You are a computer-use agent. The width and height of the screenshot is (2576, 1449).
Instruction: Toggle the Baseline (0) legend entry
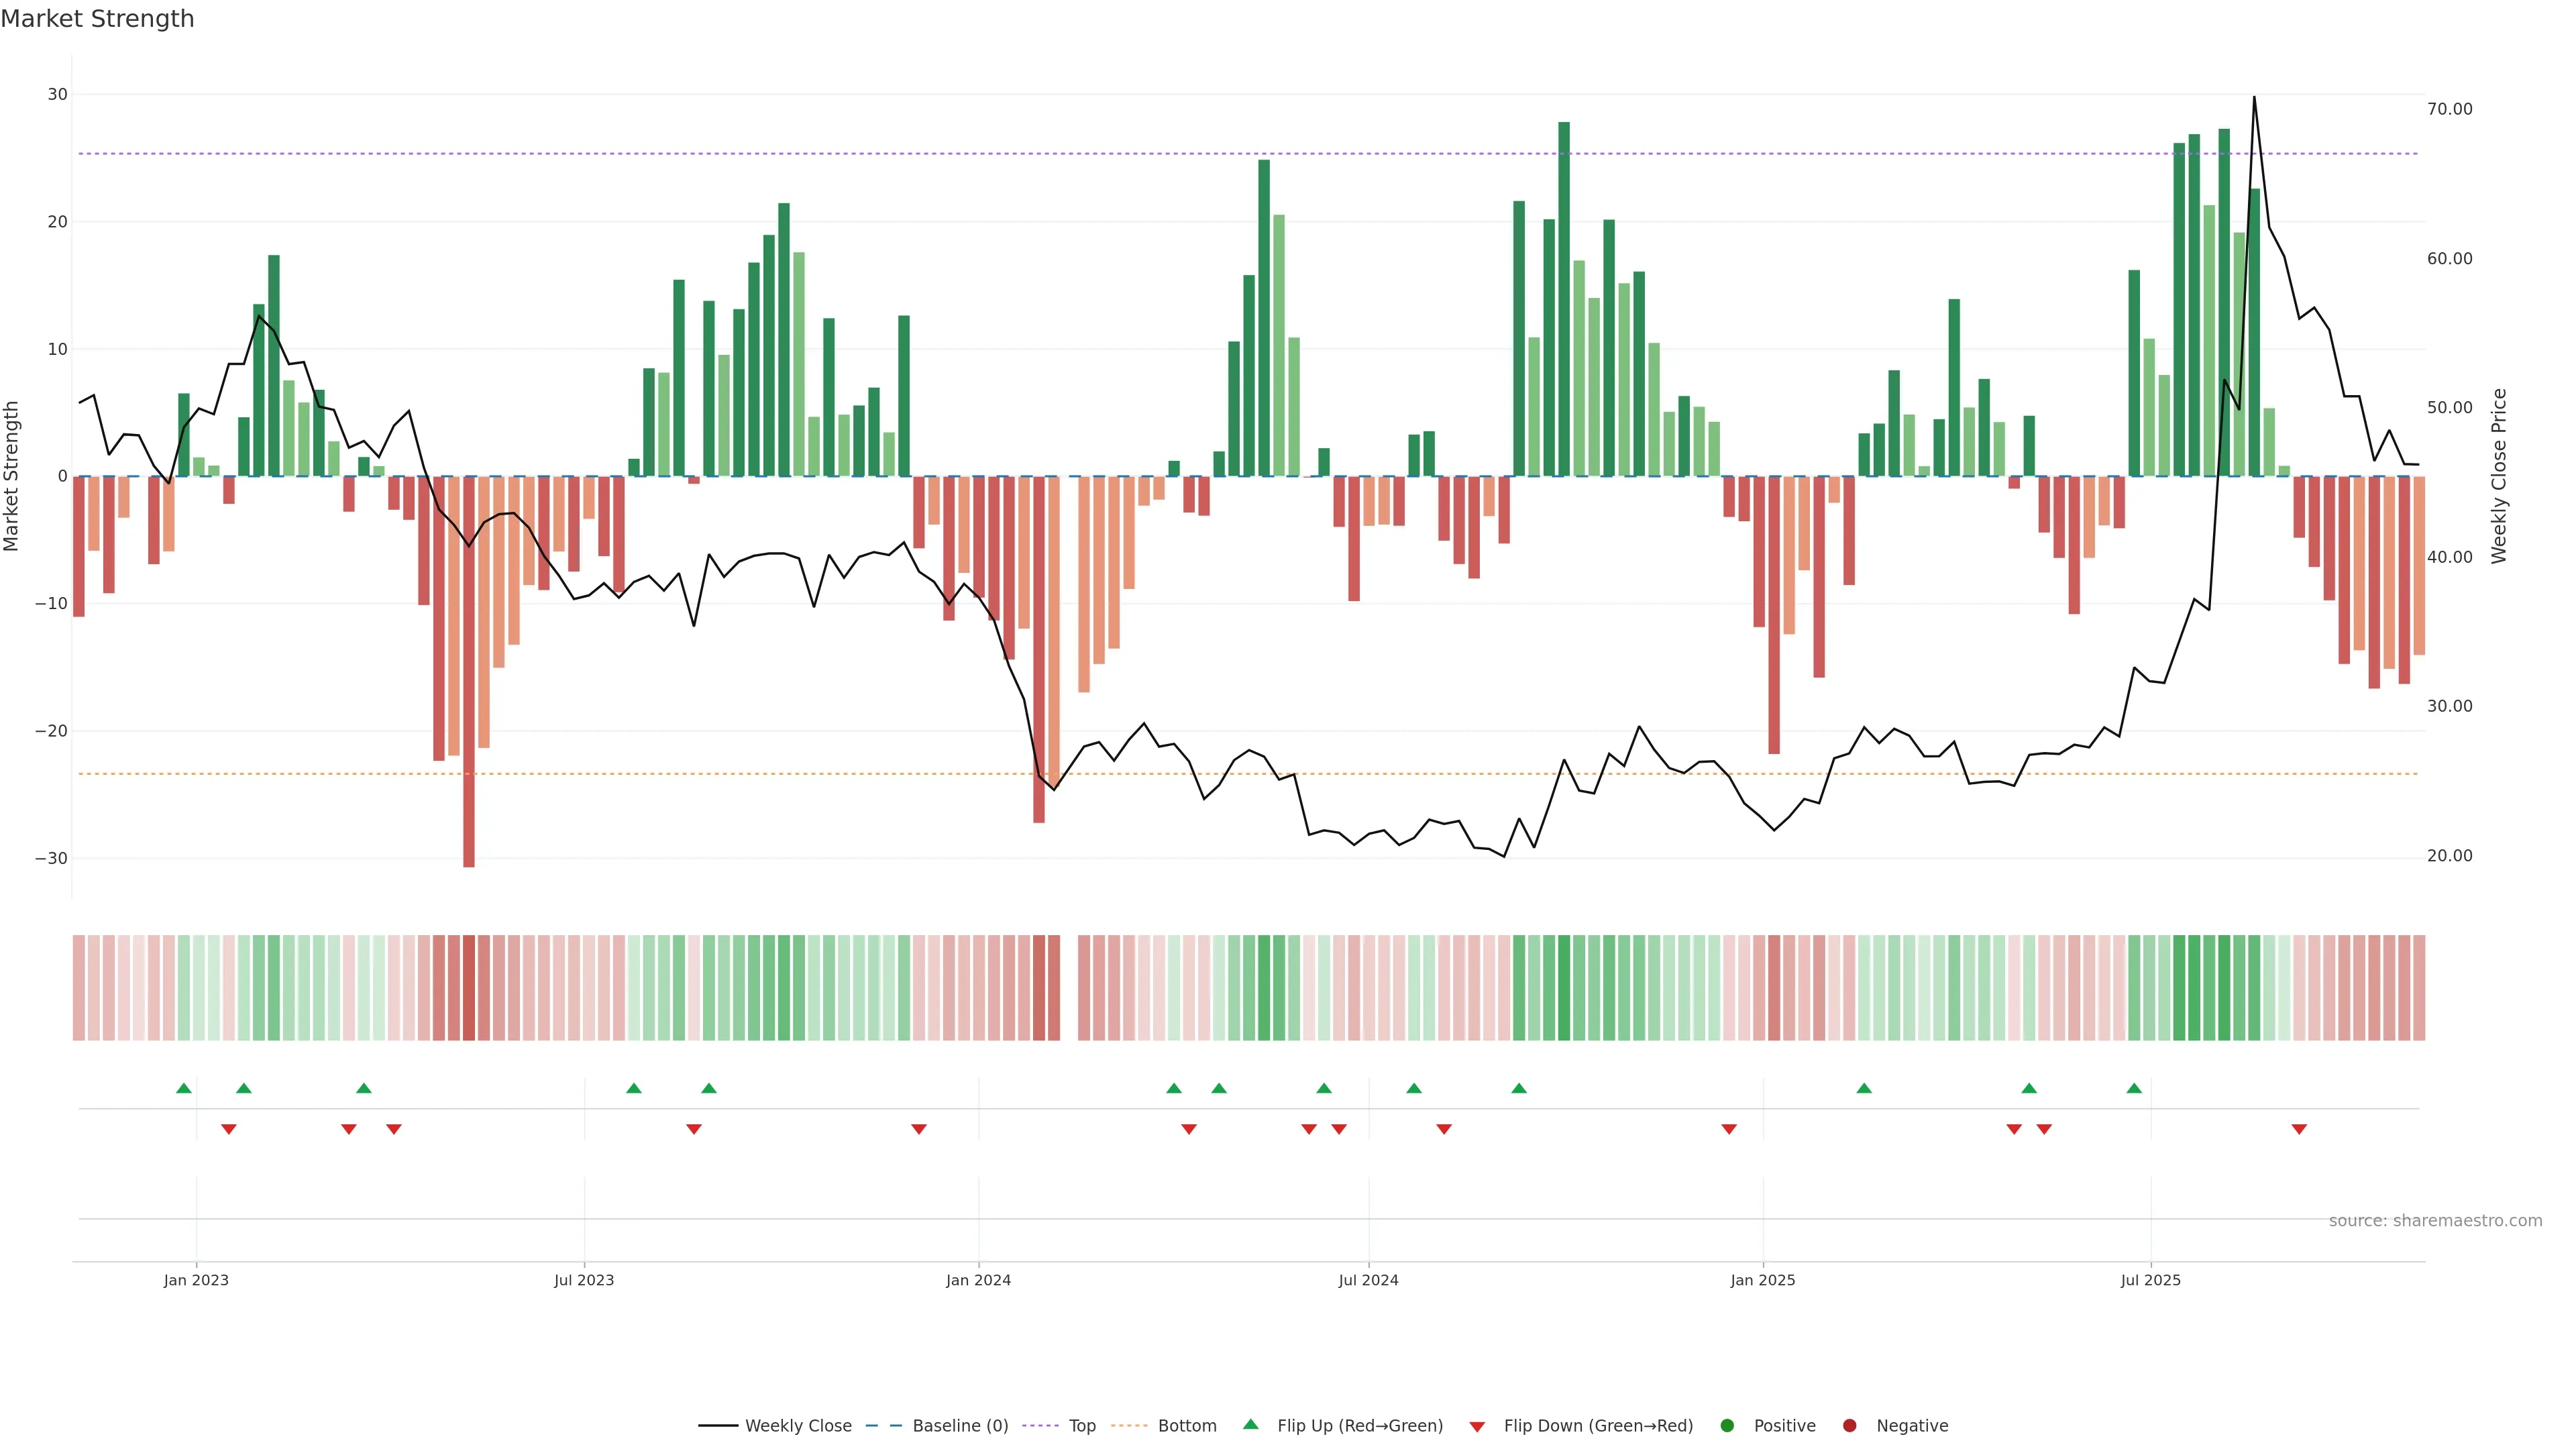(x=959, y=1426)
